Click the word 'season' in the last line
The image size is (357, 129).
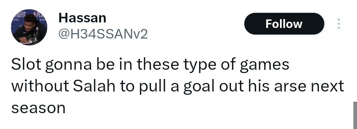[38, 108]
